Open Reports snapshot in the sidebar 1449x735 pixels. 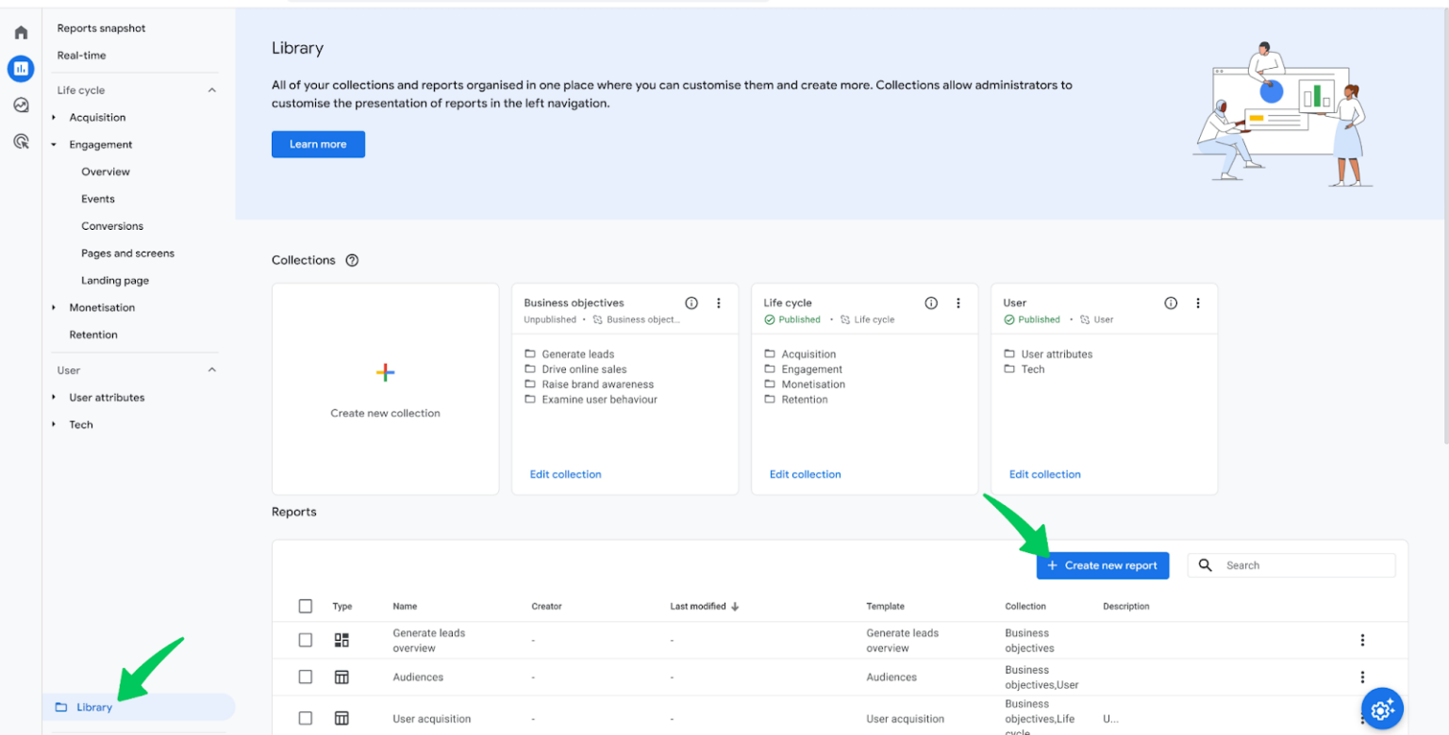[x=102, y=28]
